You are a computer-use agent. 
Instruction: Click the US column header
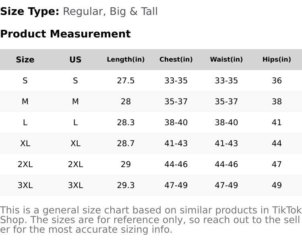tap(75, 60)
